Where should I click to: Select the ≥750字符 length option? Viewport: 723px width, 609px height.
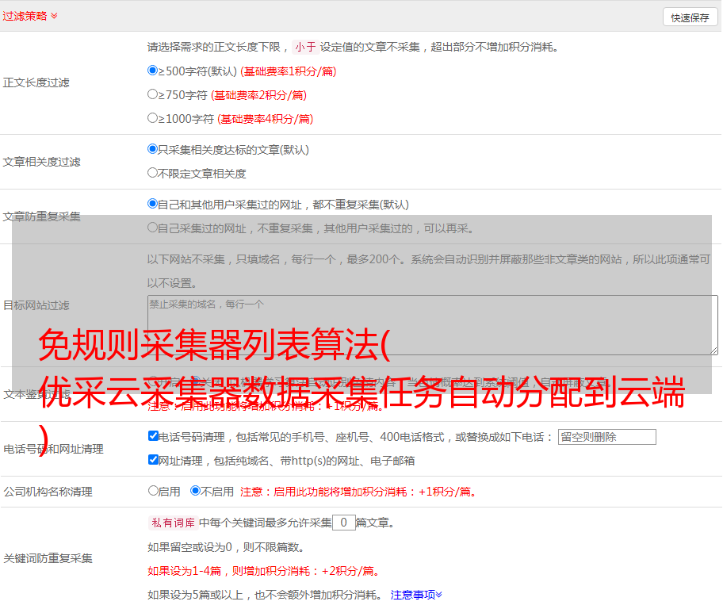coord(152,94)
